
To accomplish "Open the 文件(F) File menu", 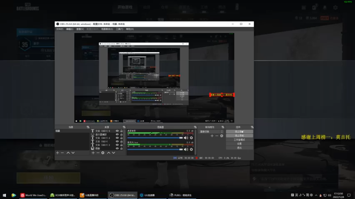I will [59, 29].
